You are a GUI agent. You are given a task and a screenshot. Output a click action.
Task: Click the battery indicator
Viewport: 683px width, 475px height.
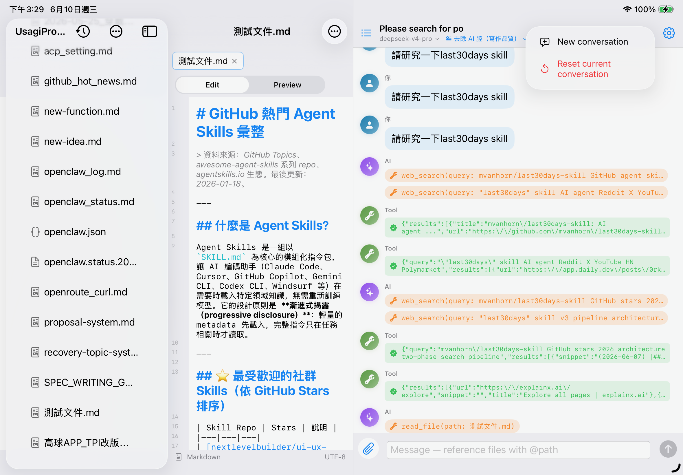[666, 9]
